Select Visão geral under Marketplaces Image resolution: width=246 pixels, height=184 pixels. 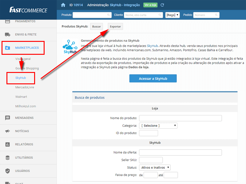(23, 59)
